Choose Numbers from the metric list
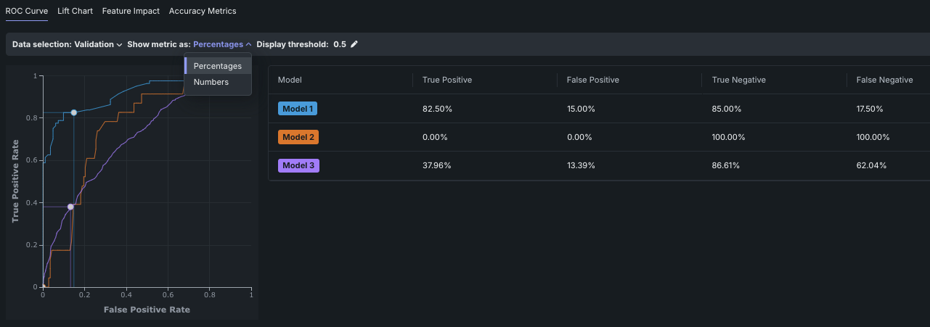Viewport: 930px width, 327px height. click(211, 82)
